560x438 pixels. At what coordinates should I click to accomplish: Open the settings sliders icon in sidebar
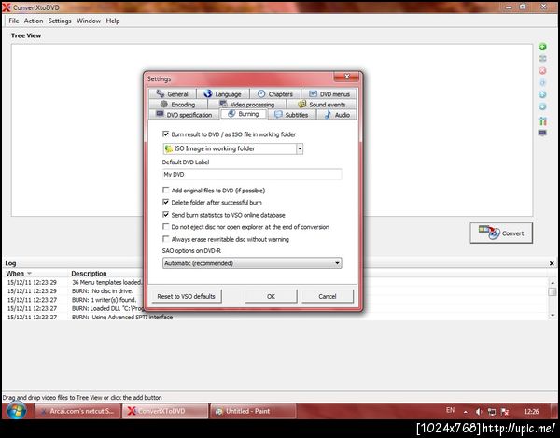click(542, 121)
